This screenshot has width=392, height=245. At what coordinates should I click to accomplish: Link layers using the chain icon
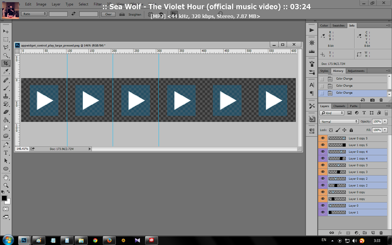[331, 233]
